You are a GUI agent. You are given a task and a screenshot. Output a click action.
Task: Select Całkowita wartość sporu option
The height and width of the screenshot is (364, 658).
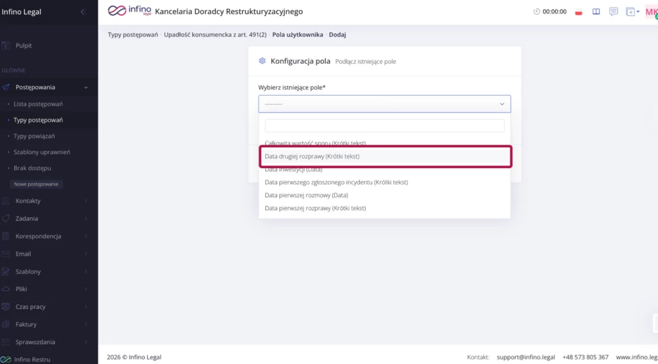[x=384, y=143]
